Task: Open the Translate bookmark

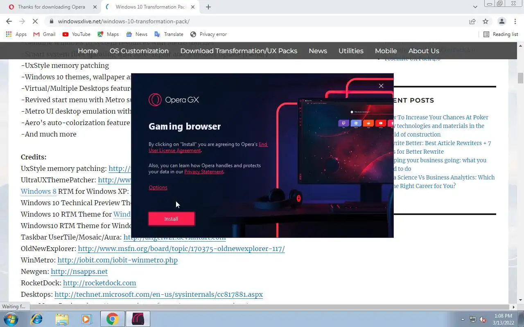Action: pos(169,34)
